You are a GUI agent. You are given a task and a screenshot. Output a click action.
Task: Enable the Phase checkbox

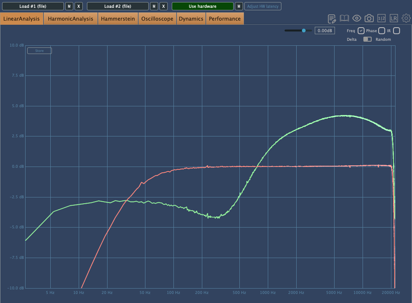382,31
